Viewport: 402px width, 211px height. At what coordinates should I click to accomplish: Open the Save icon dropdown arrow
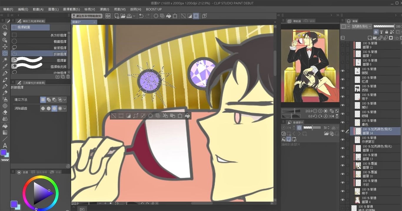point(134,16)
